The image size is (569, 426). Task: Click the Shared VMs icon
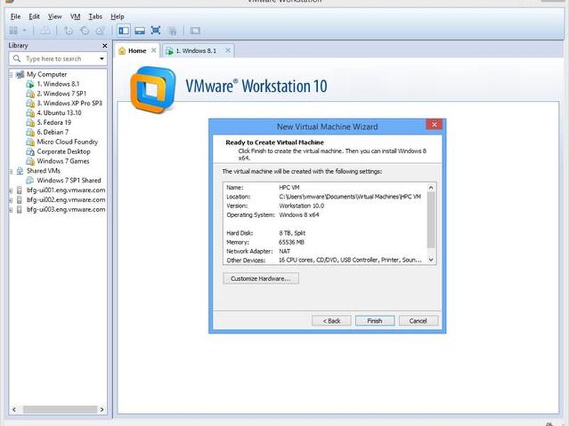pos(20,171)
